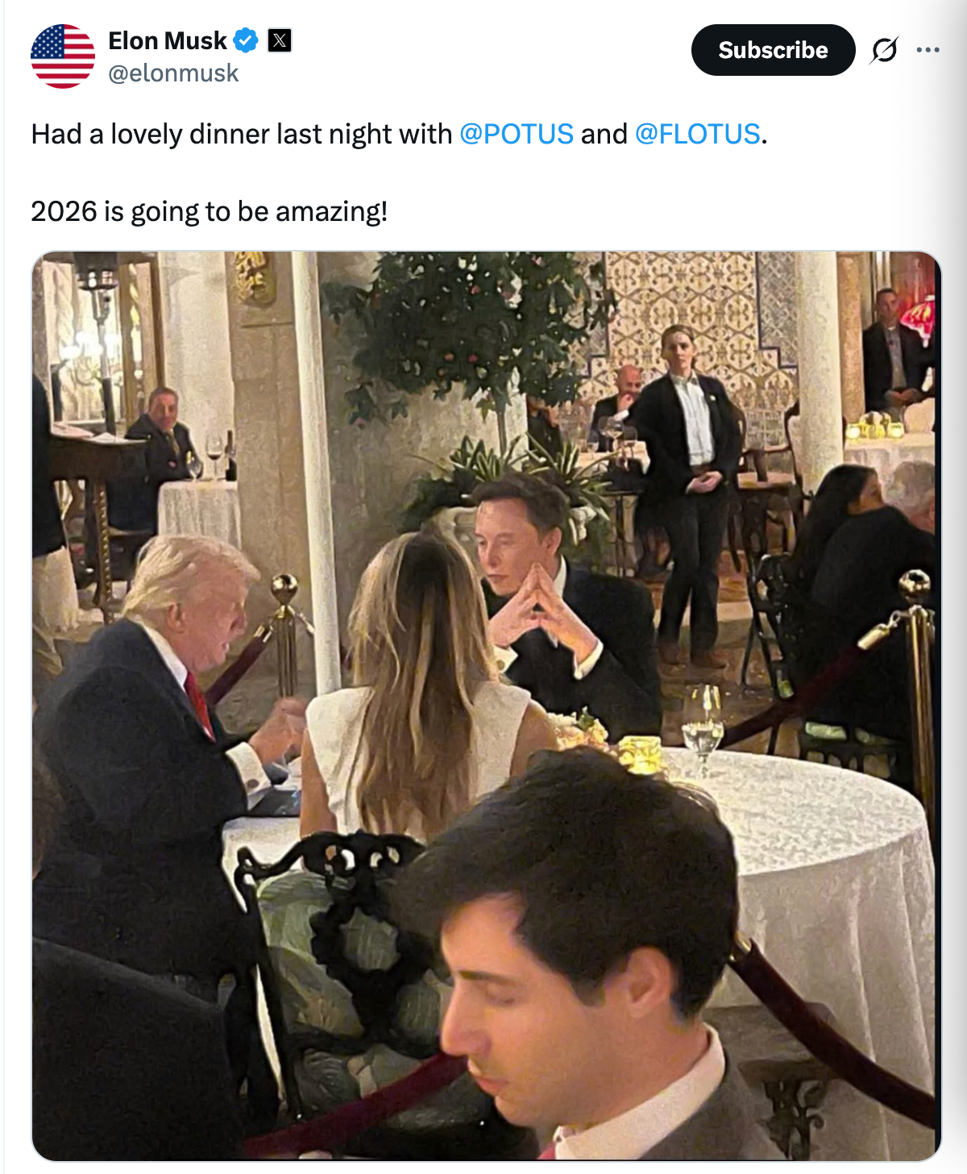This screenshot has height=1174, width=967.
Task: Click the wine glass on the white tablecloth
Action: (702, 727)
